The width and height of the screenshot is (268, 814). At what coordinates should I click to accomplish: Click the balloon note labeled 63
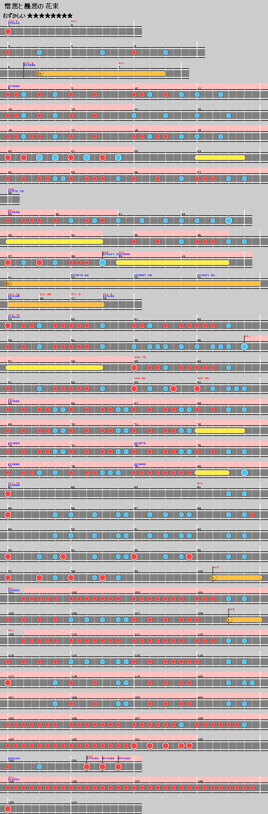point(8,284)
